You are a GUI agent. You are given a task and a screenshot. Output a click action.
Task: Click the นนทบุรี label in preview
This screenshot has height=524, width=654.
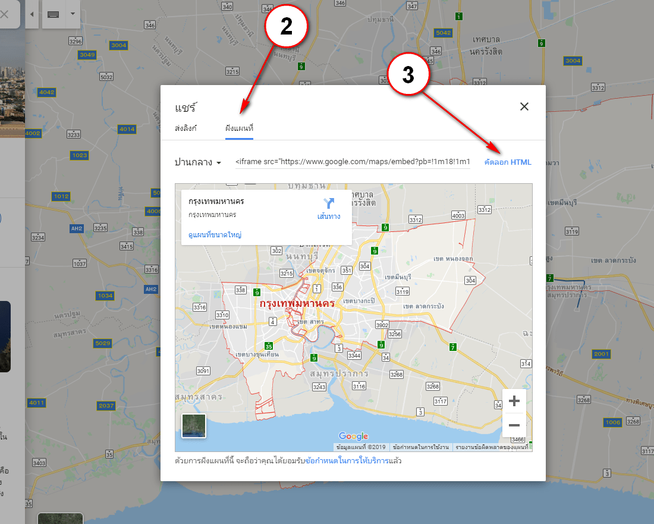coord(302,256)
